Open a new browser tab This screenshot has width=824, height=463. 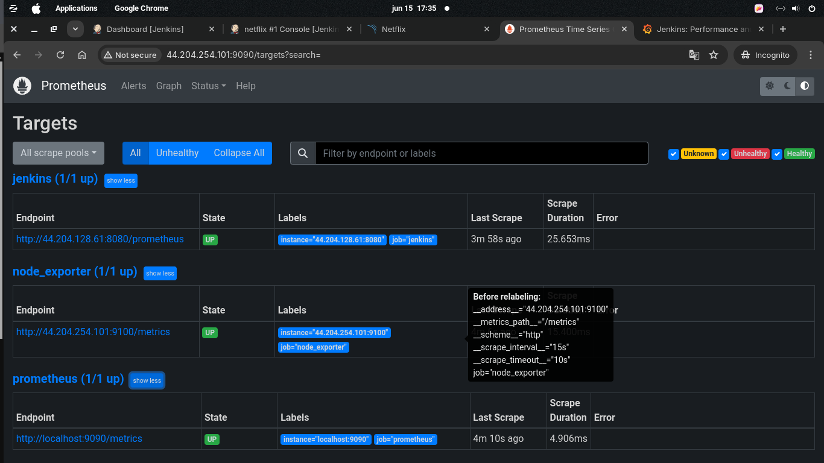783,29
